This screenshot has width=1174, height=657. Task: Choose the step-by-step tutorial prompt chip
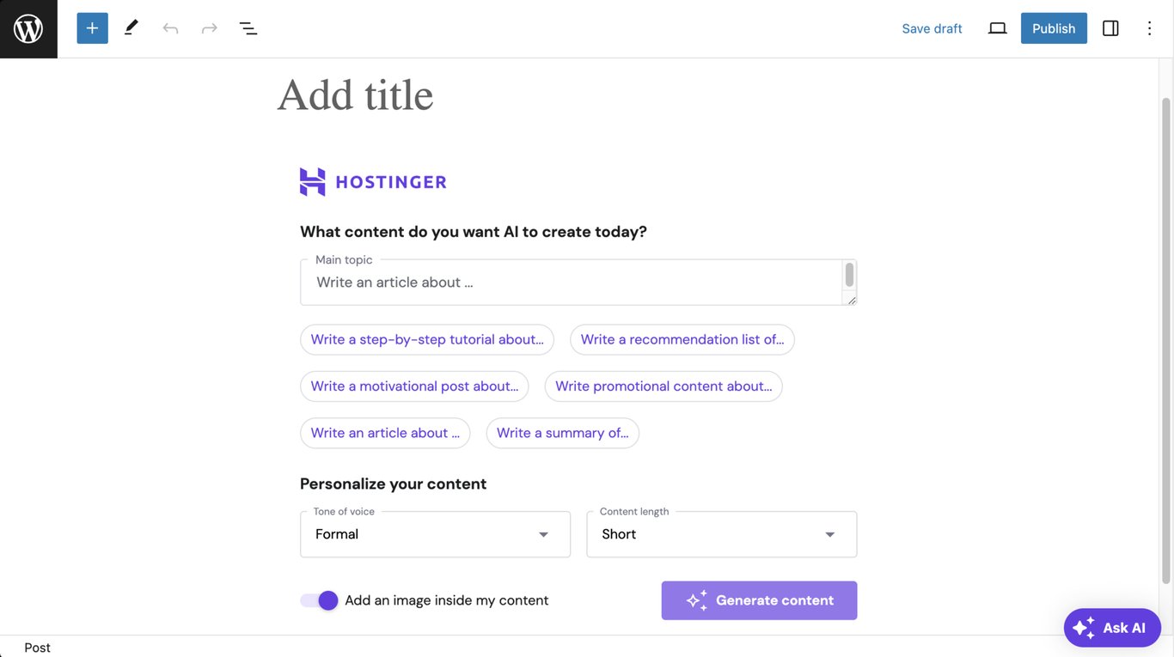click(x=427, y=338)
